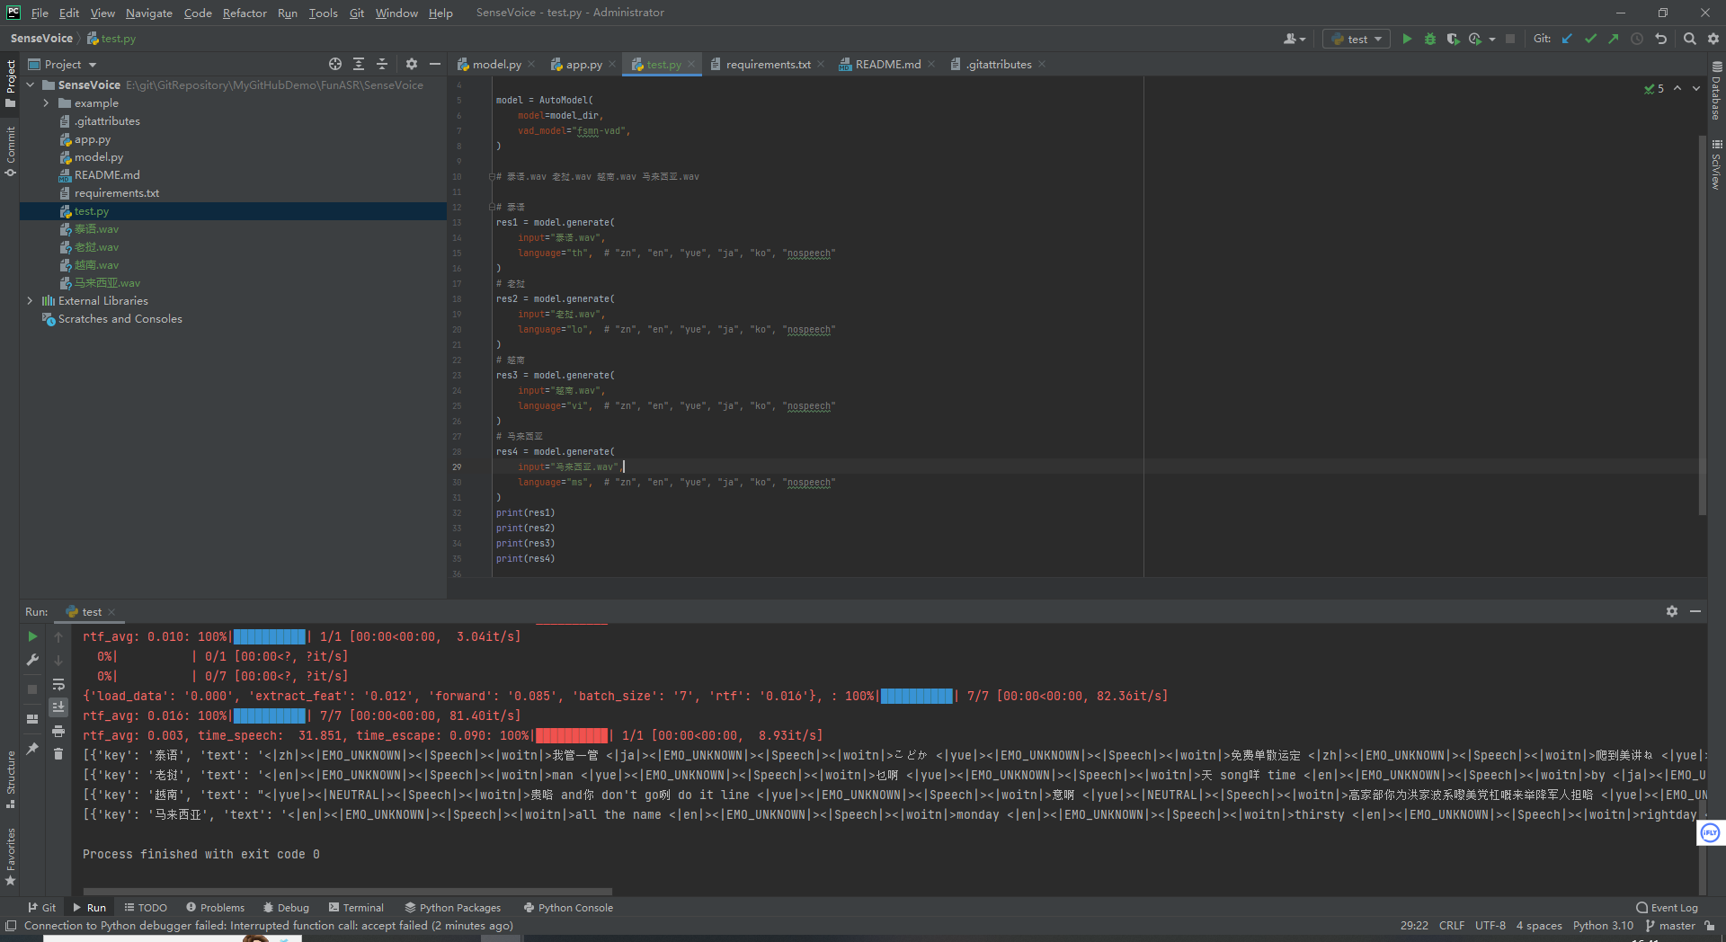1726x942 pixels.
Task: Hide the Project tool window
Action: [x=435, y=64]
